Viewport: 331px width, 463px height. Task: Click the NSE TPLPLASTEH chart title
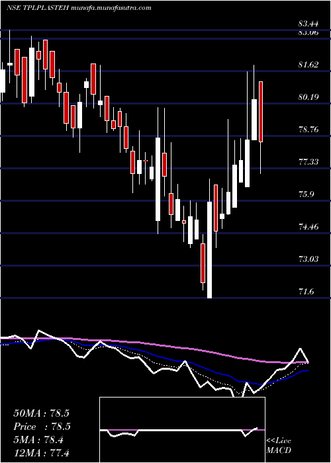tap(79, 8)
